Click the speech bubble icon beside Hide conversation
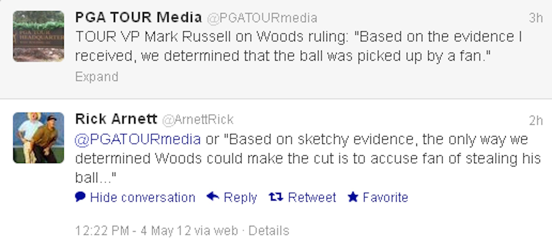 pos(80,197)
